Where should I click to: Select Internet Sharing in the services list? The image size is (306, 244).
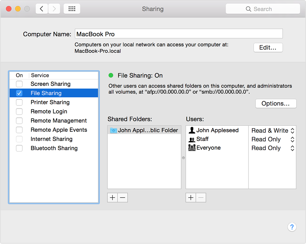[51, 139]
